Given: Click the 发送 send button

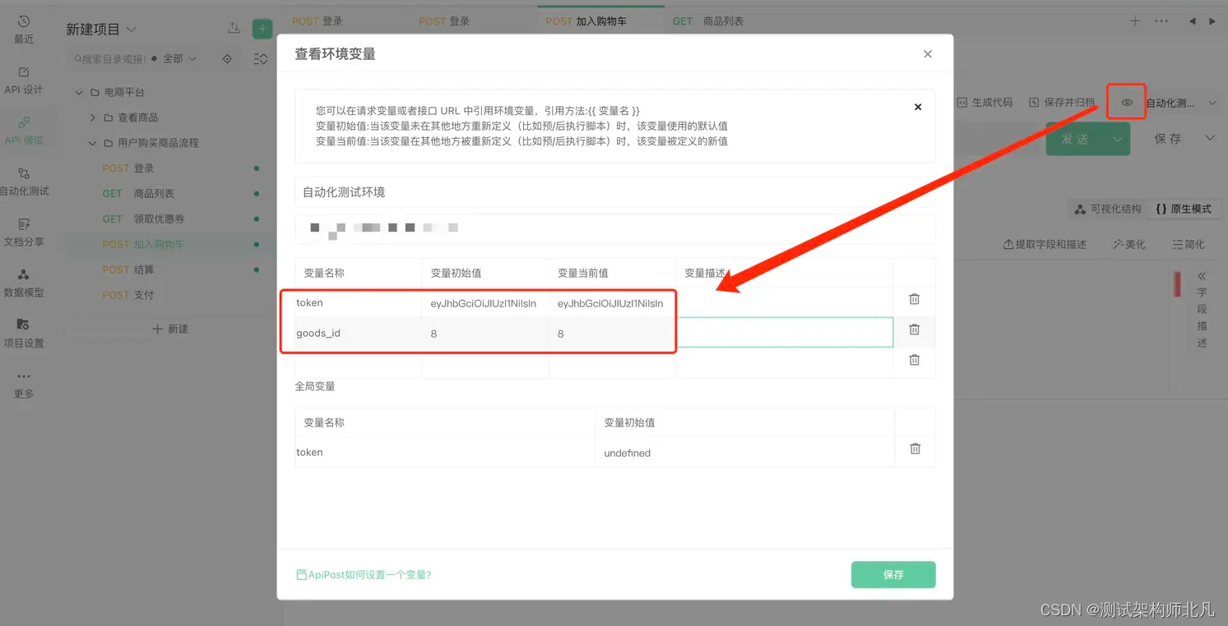Looking at the screenshot, I should 1076,139.
